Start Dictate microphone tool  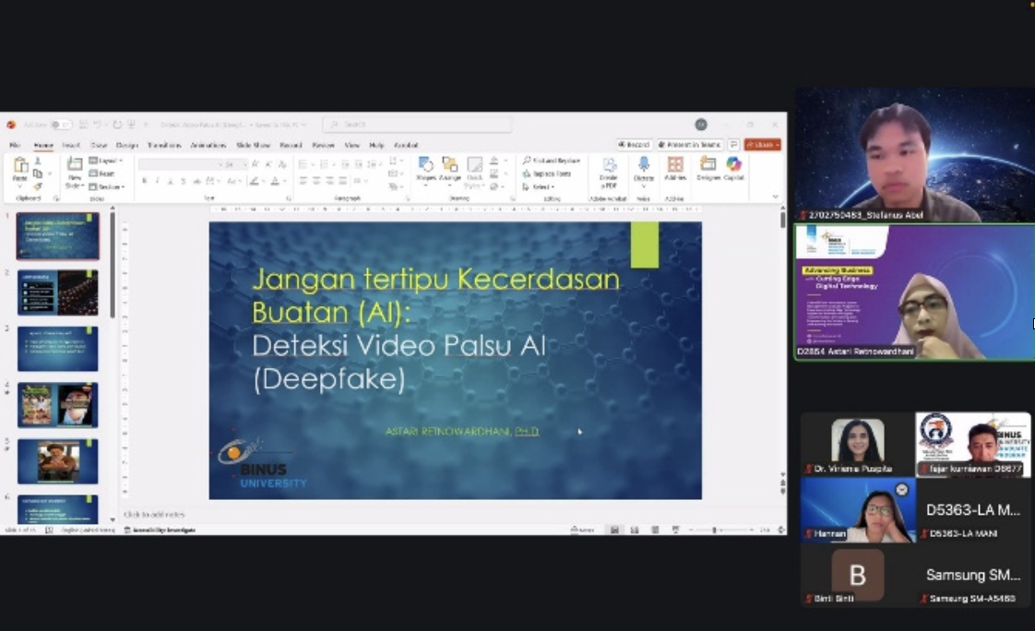tap(644, 169)
